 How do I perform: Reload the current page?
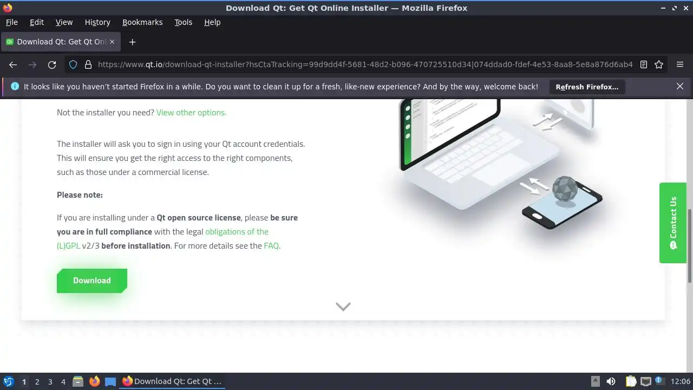coord(52,64)
